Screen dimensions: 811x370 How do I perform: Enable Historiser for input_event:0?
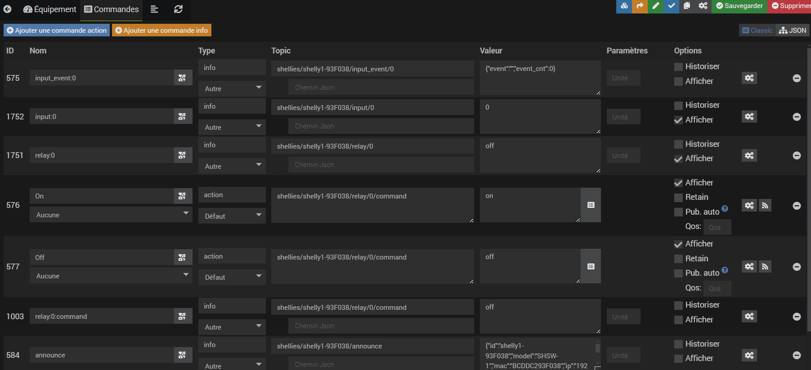coord(678,67)
